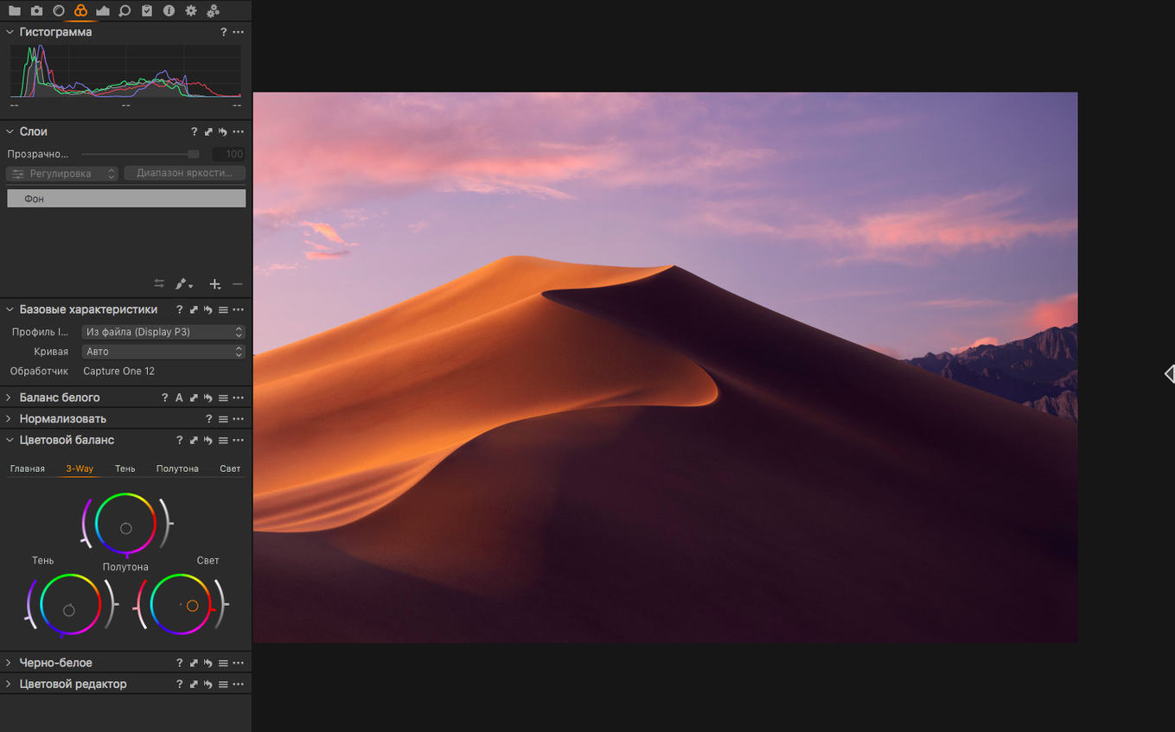Collapse the Цветовой баланс panel
Image resolution: width=1175 pixels, height=732 pixels.
(x=10, y=440)
